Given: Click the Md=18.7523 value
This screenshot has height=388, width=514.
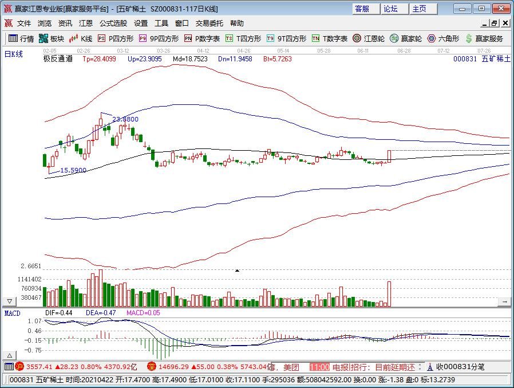Looking at the screenshot, I should point(190,59).
